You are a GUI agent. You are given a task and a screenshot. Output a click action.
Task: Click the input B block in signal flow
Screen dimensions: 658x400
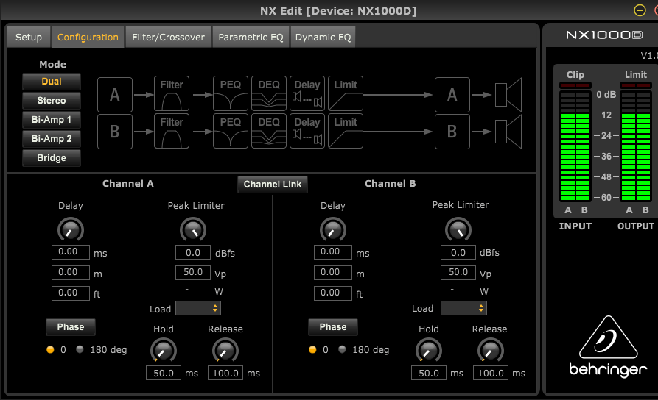(115, 132)
